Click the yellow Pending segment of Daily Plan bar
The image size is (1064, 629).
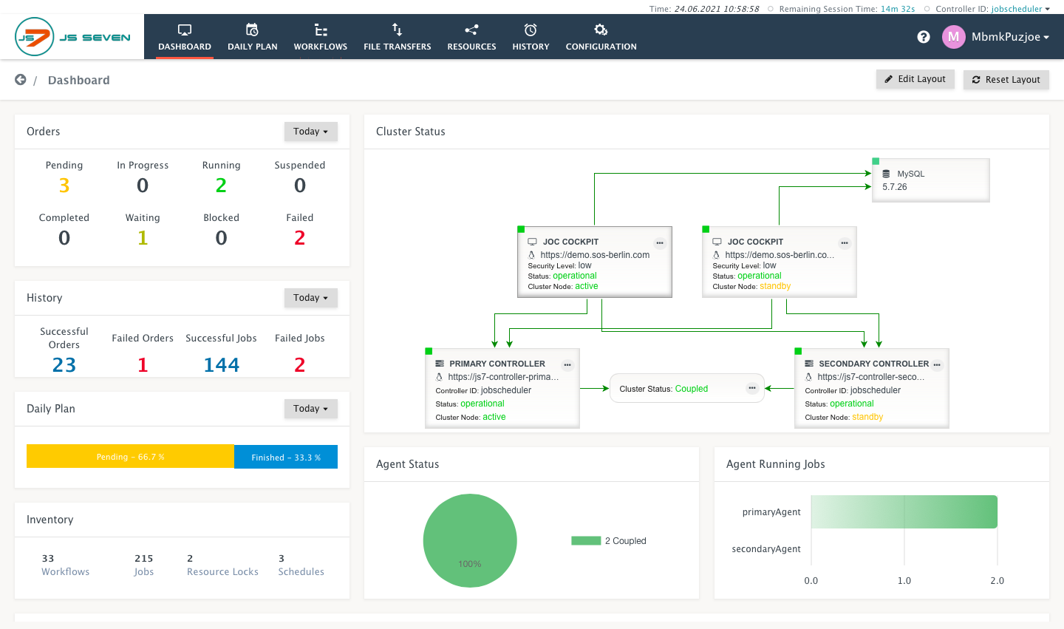[130, 456]
